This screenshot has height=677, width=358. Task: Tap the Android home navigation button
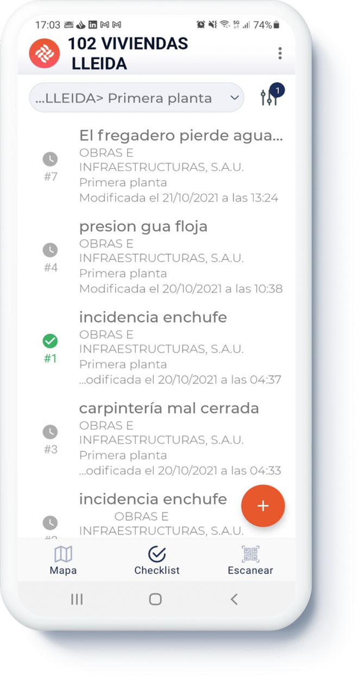click(x=155, y=599)
